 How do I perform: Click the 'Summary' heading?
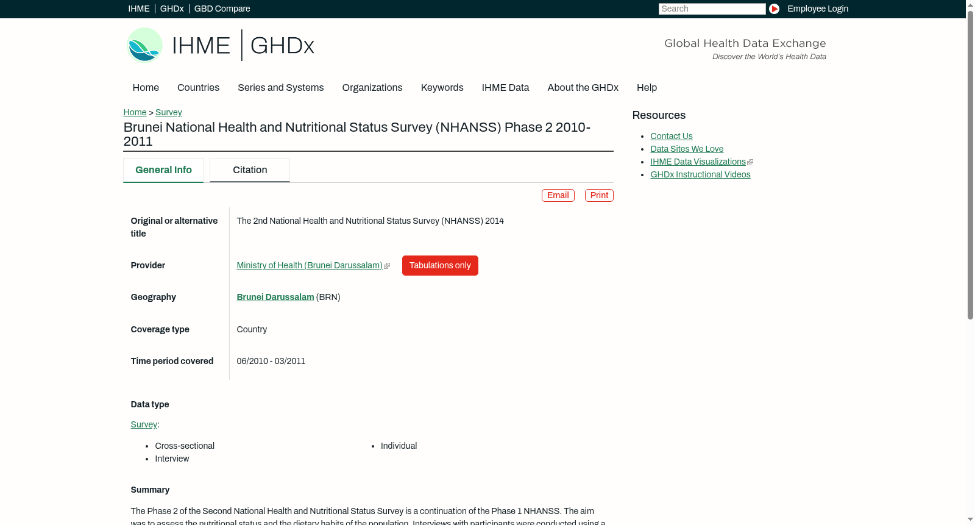pos(150,490)
